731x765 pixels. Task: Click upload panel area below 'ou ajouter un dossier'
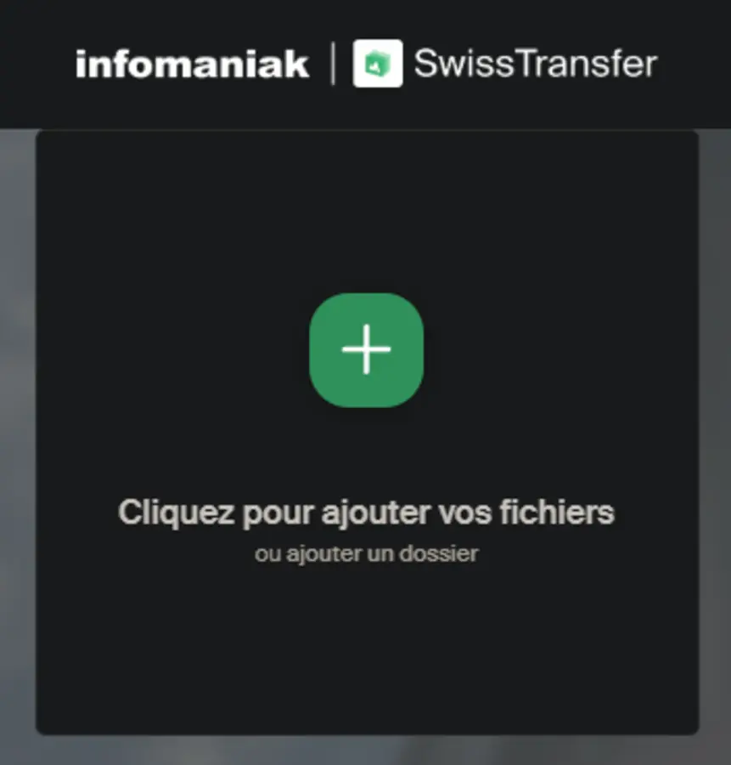(x=367, y=649)
